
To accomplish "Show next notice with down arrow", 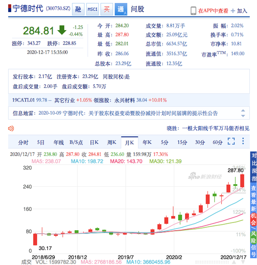I will (243, 116).
